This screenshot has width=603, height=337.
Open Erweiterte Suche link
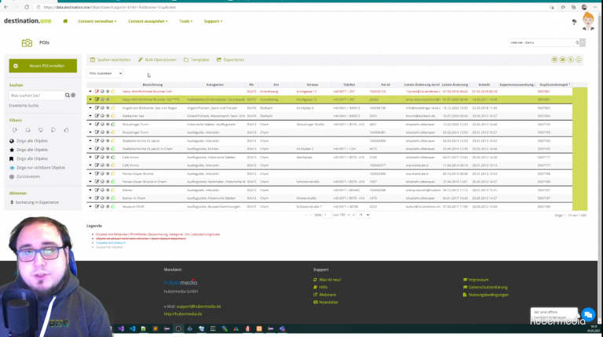pyautogui.click(x=24, y=106)
